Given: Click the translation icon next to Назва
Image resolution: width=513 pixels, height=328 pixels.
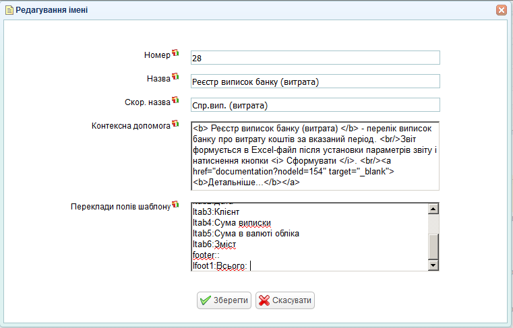Looking at the screenshot, I should pyautogui.click(x=175, y=76).
